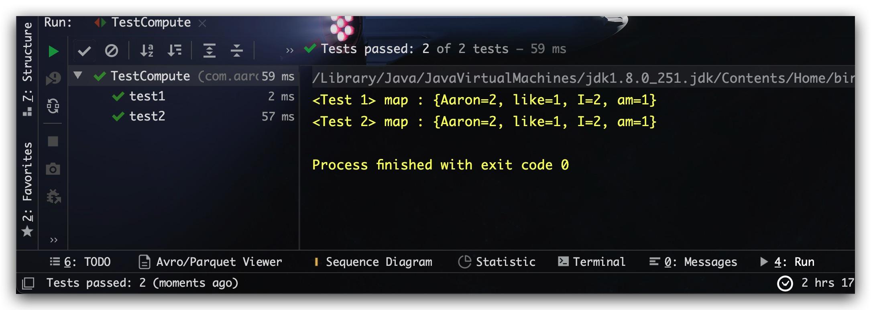Screen dimensions: 871x310
Task: Toggle Show Passed tests checkmark
Action: 84,51
